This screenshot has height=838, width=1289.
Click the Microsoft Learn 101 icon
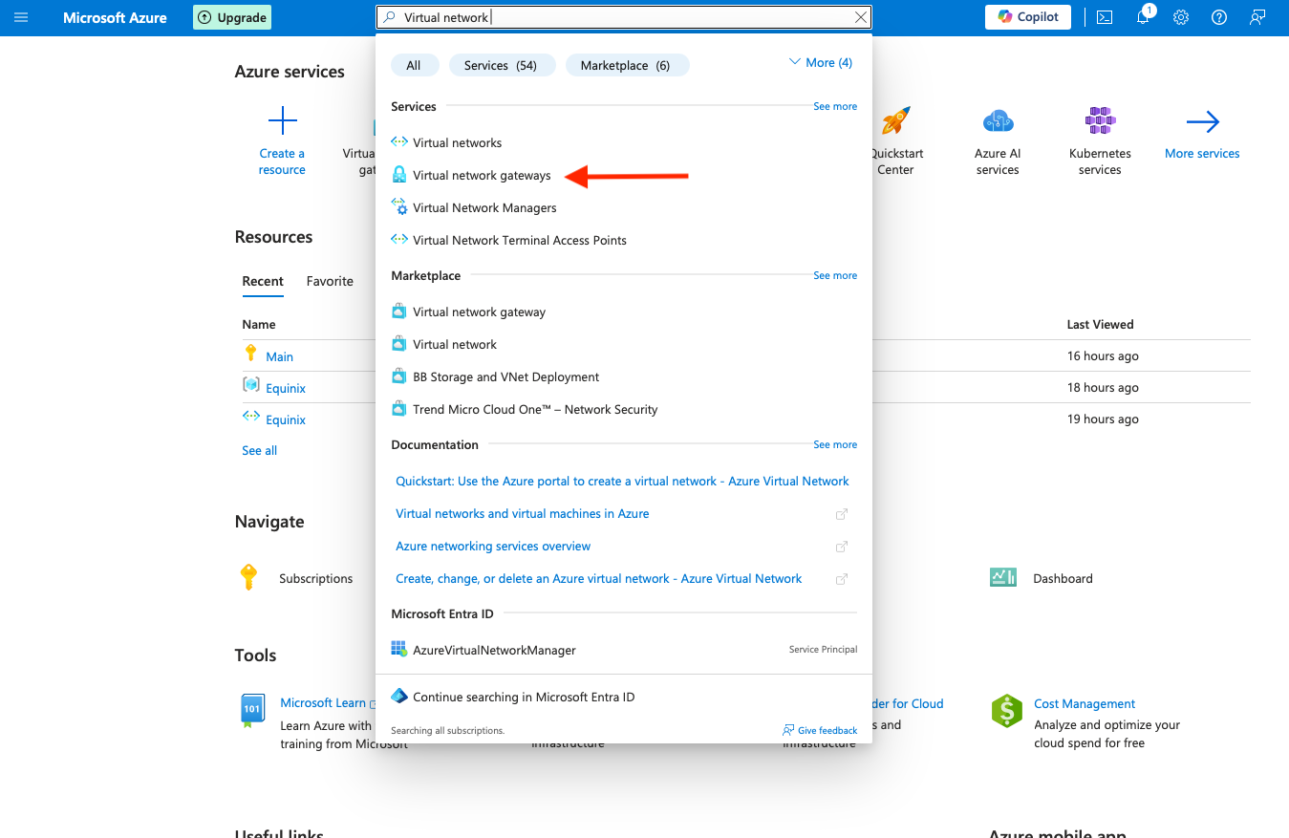tap(251, 710)
